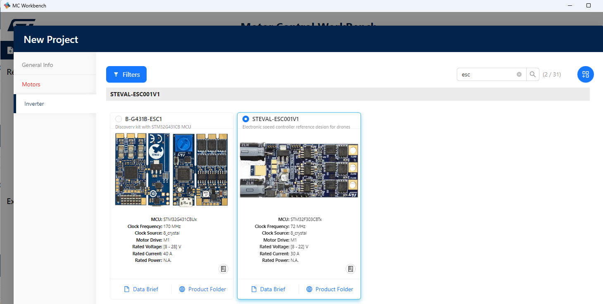Click the search magnifier icon
The width and height of the screenshot is (603, 304).
[x=532, y=74]
